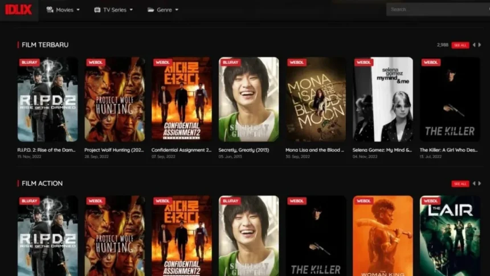This screenshot has width=490, height=276.
Task: Click title link Selena Gomez: My Mind &...
Action: point(382,150)
